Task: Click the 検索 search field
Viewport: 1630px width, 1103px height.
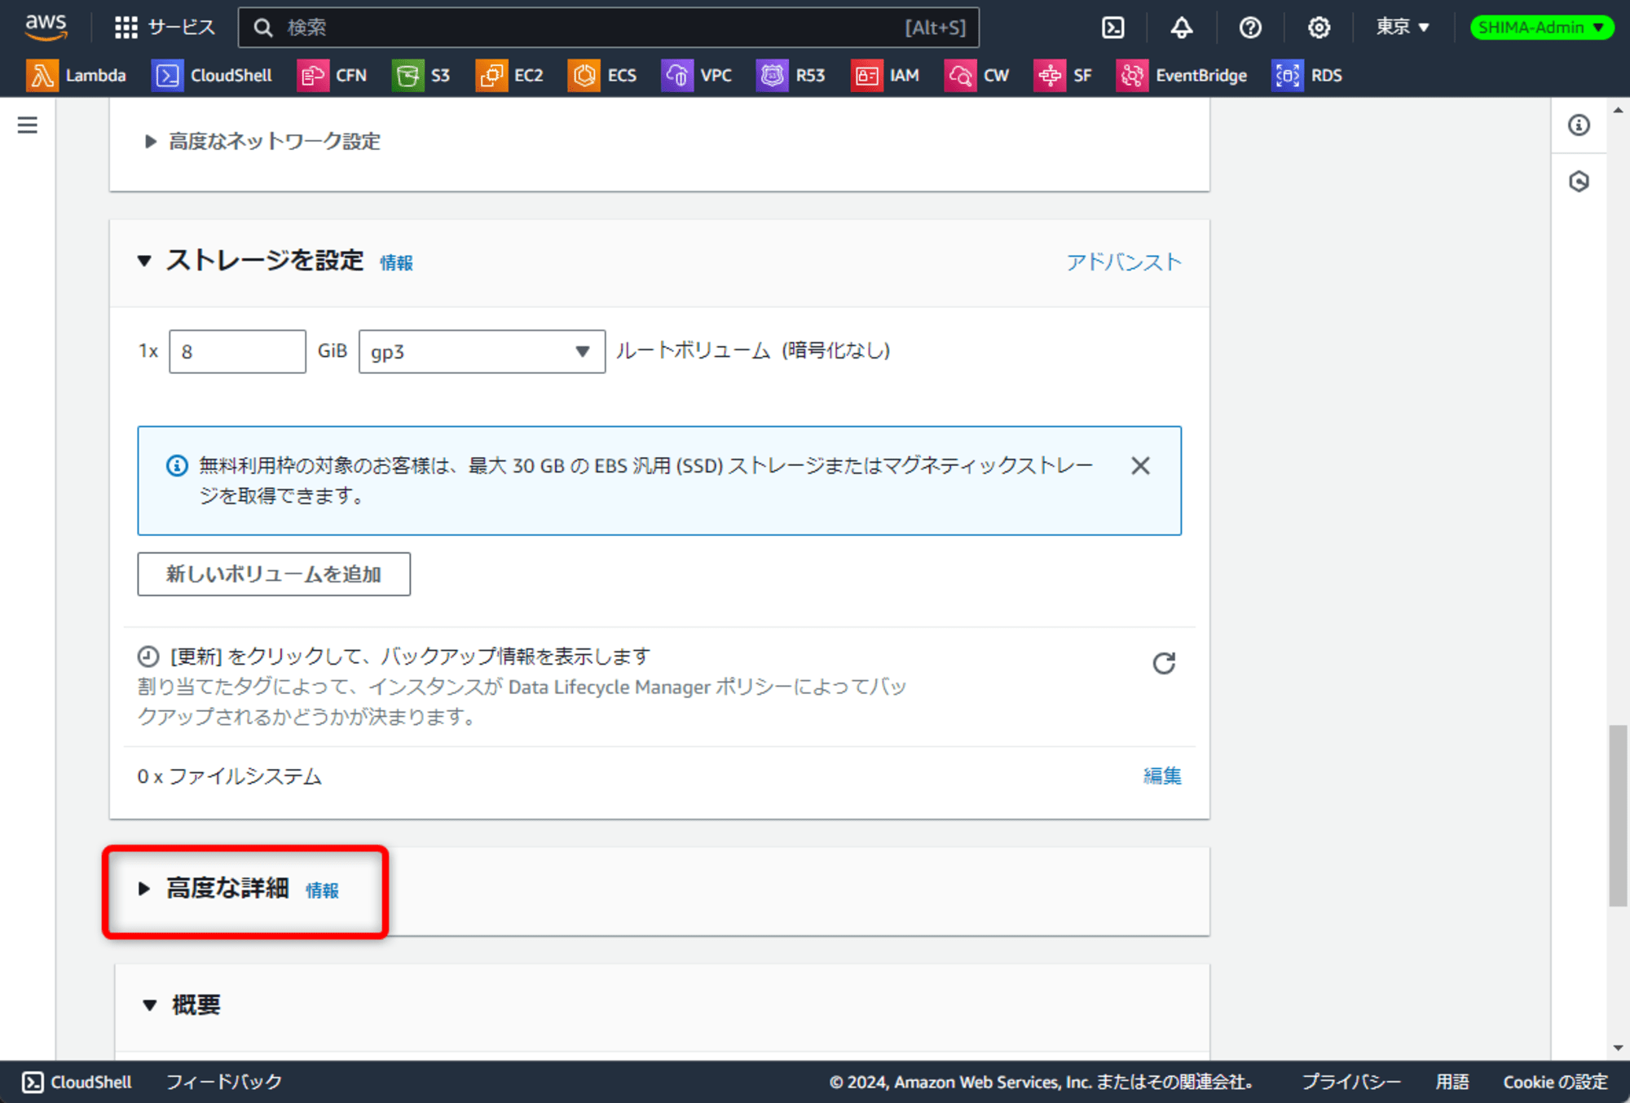Action: click(x=608, y=28)
